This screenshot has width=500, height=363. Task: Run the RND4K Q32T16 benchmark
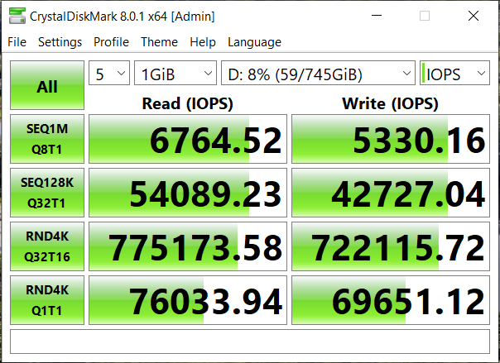(47, 246)
